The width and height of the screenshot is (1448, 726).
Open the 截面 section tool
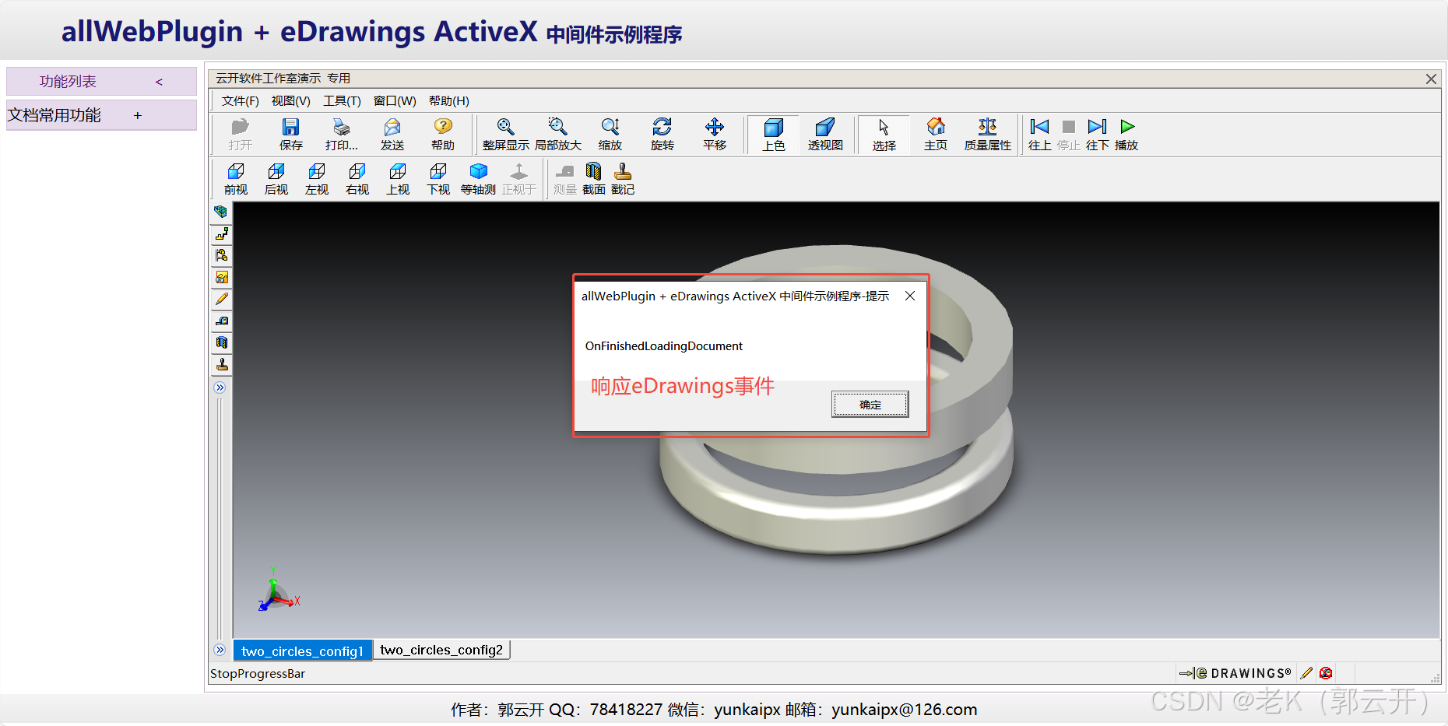pyautogui.click(x=593, y=179)
